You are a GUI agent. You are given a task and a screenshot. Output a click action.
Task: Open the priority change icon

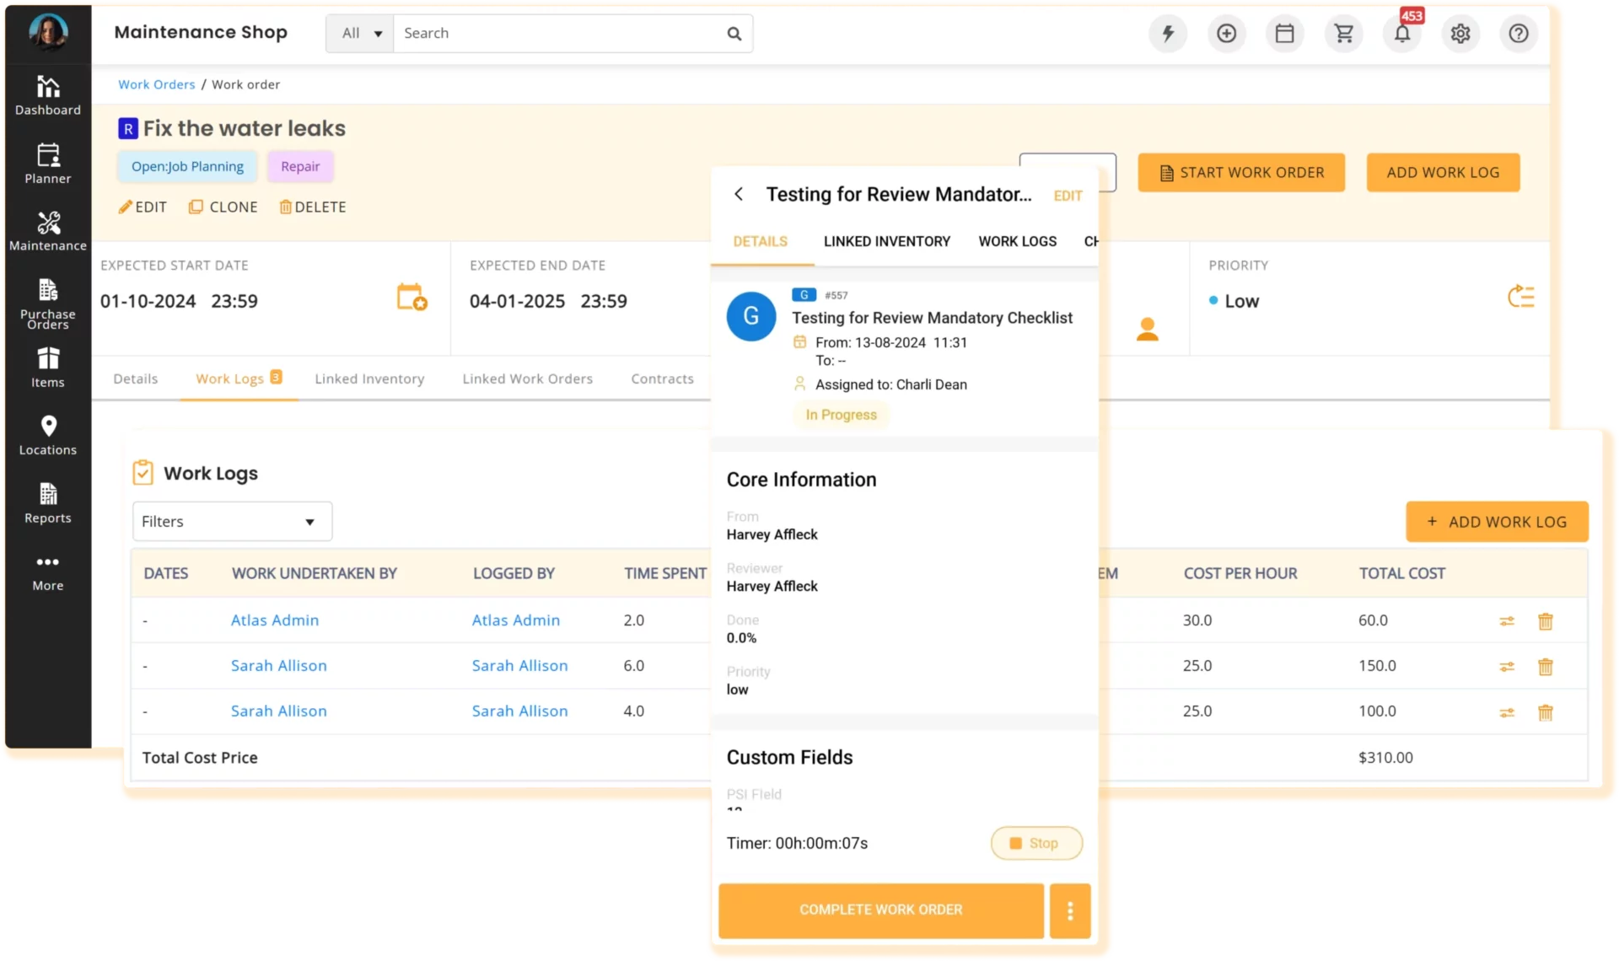click(1520, 298)
